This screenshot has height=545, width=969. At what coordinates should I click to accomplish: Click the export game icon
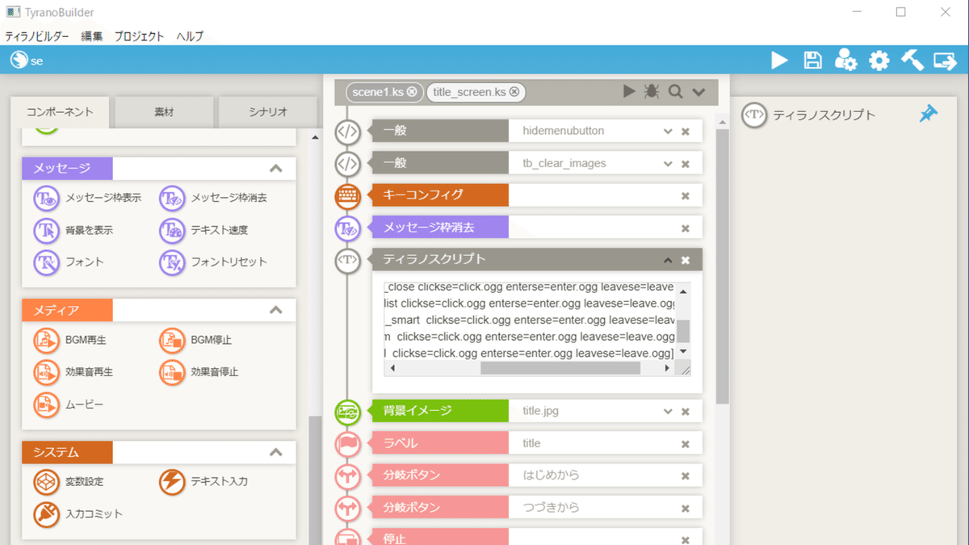945,61
